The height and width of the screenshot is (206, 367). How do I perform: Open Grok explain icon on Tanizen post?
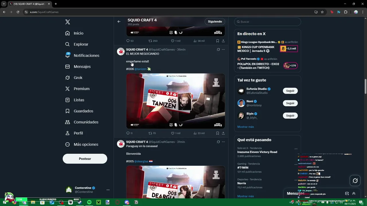(x=218, y=49)
